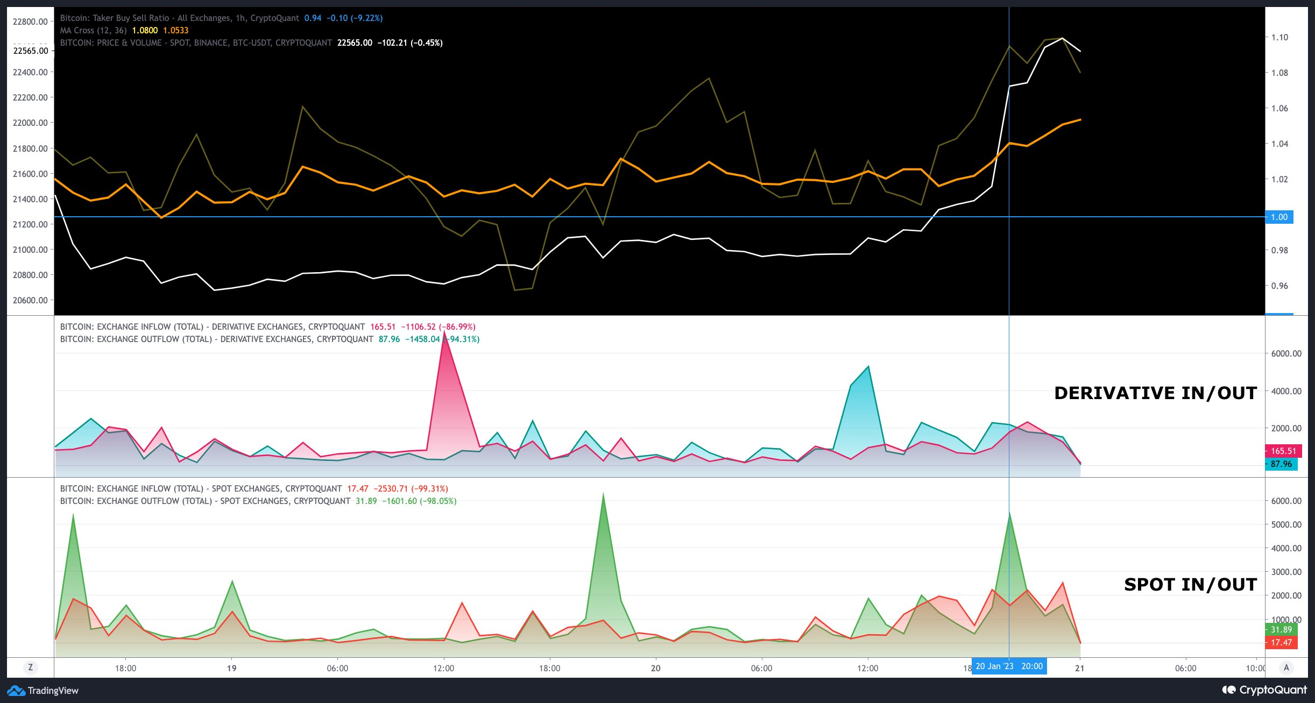The height and width of the screenshot is (703, 1315).
Task: Click the 22565.00 current price label
Action: (x=31, y=51)
